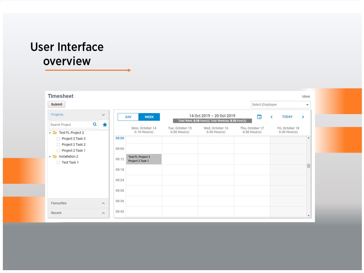Check the Project 2 Task 3 checkbox
This screenshot has width=364, height=273.
click(59, 139)
